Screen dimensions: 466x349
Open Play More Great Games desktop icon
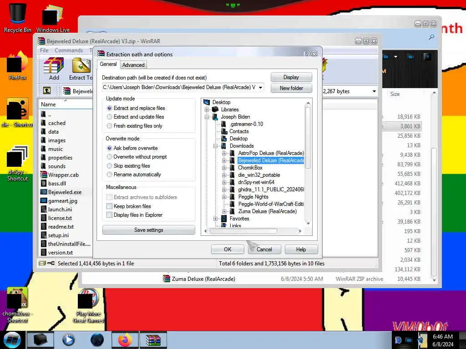[x=88, y=305]
